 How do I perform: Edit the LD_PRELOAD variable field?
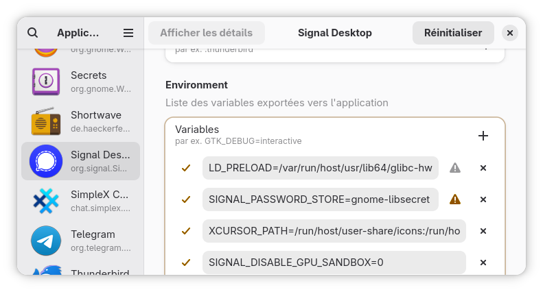[321, 168]
